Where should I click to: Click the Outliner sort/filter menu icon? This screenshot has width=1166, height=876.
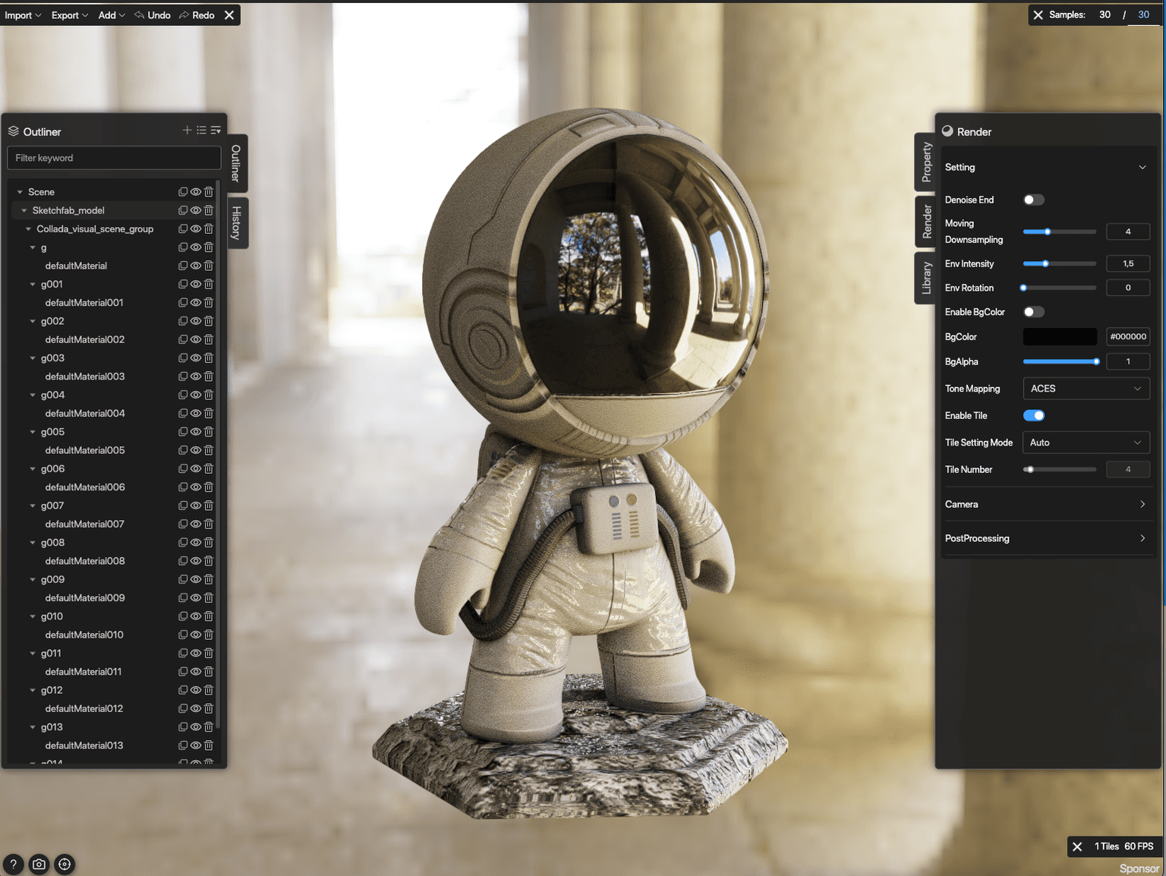[x=216, y=131]
